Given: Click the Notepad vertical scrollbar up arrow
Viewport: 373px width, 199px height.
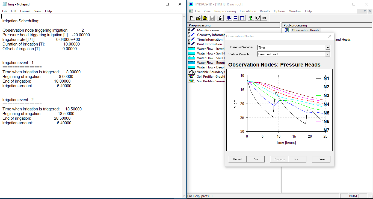Looking at the screenshot, I should (184, 16).
